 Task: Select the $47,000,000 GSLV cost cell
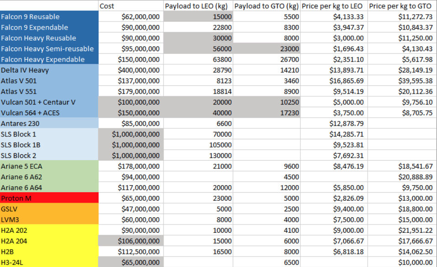(x=131, y=209)
